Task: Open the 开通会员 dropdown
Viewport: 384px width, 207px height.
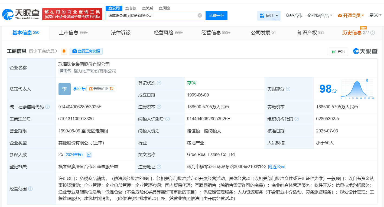Action: point(351,16)
